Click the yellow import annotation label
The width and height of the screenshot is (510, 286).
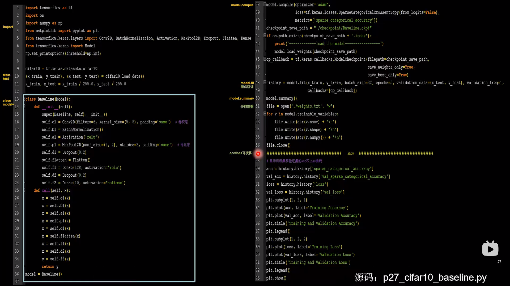coord(8,27)
